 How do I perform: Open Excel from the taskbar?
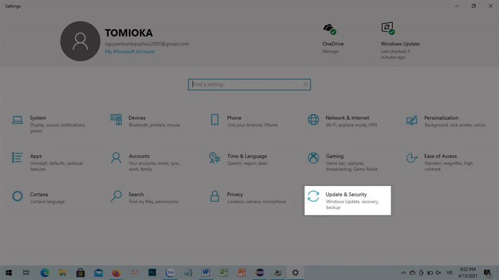[224, 273]
